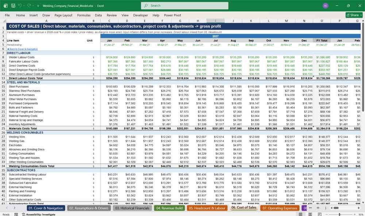
Task: Open the Developer ribbon tab
Action: 141,15
